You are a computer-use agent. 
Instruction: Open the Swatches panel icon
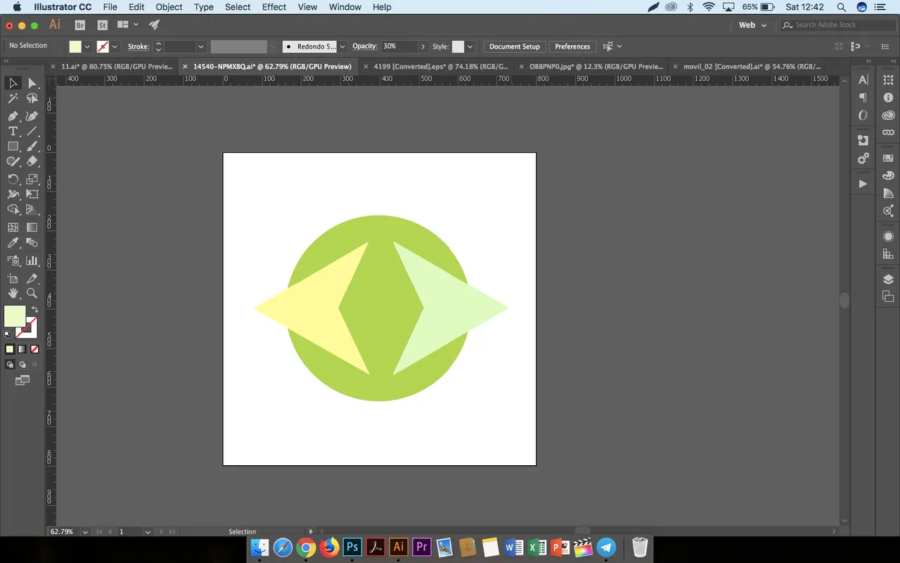888,158
